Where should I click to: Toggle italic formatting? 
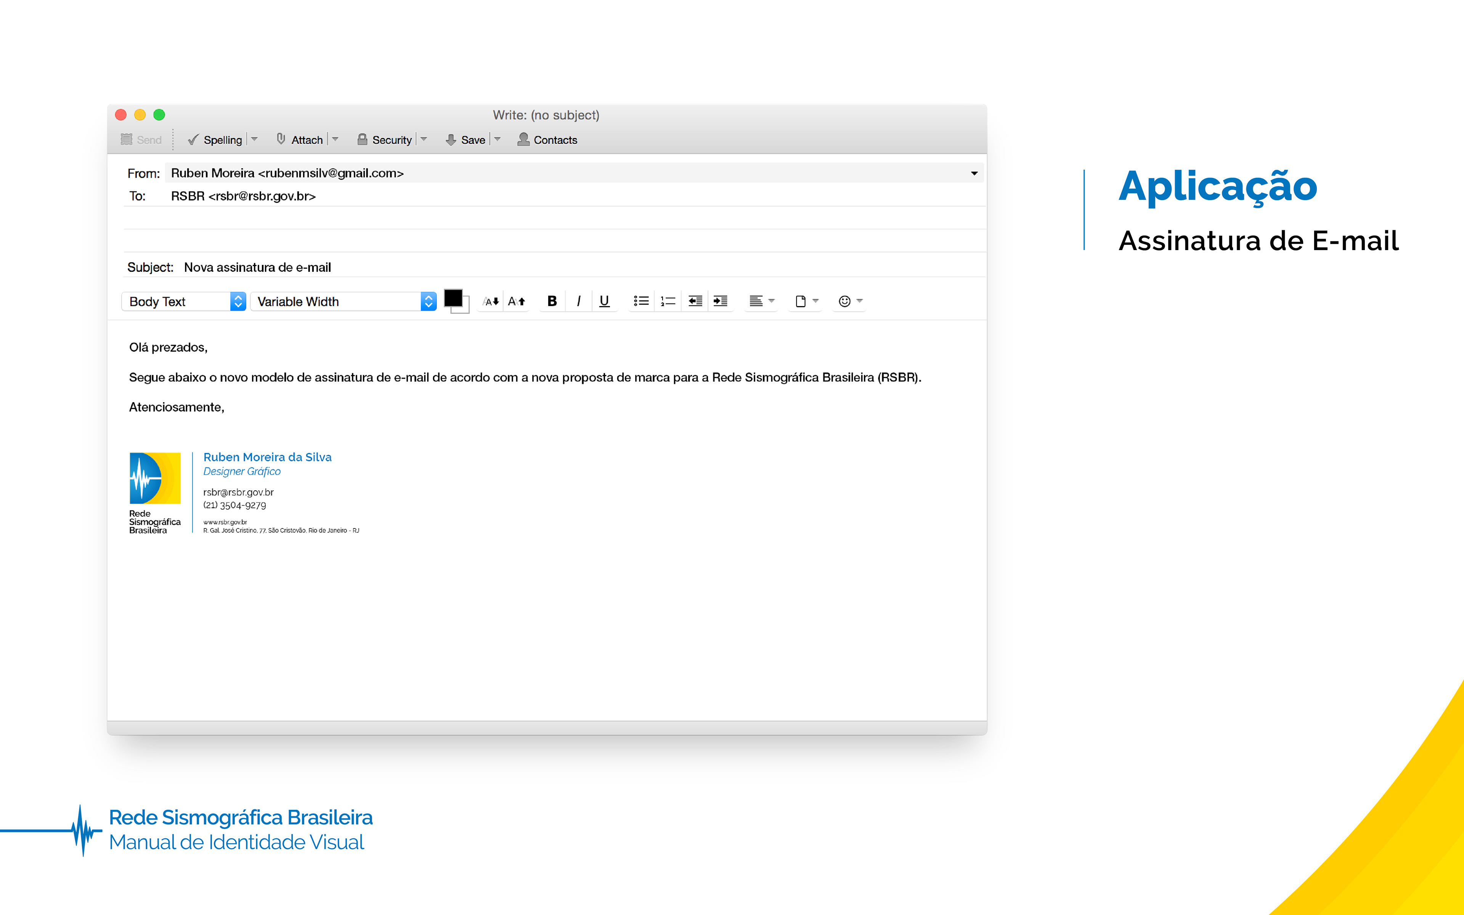click(x=578, y=301)
